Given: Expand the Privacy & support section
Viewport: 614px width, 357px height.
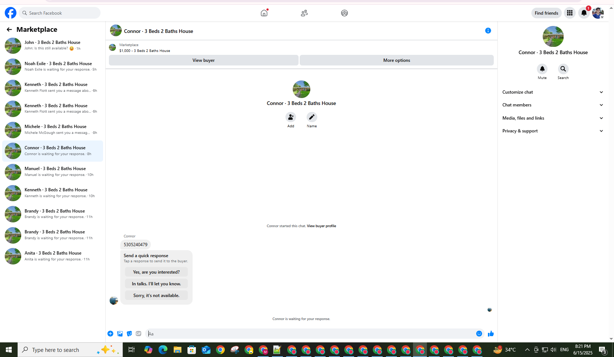Looking at the screenshot, I should 553,131.
